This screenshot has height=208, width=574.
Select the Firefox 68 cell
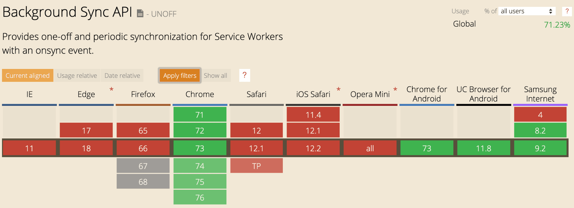tap(143, 181)
